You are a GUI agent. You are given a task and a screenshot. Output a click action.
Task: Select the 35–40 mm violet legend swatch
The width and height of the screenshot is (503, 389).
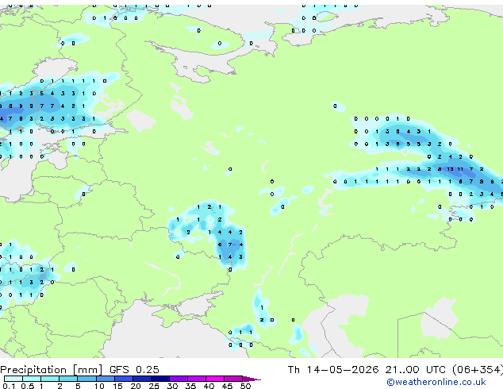pyautogui.click(x=196, y=379)
